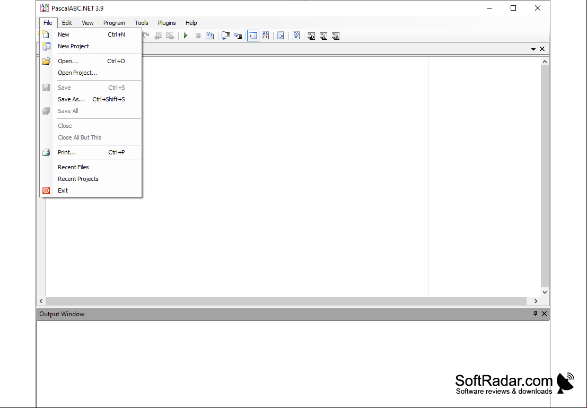Close the PascalABC.NET window
The image size is (587, 408).
[538, 8]
